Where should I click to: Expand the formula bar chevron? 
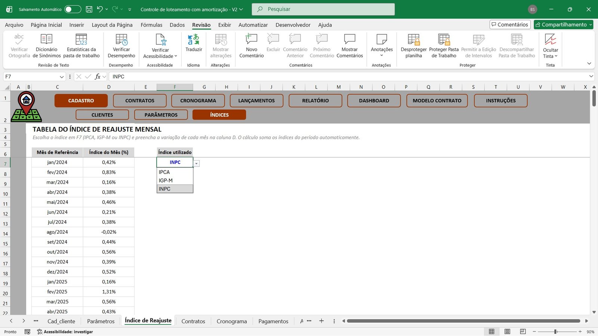point(591,77)
